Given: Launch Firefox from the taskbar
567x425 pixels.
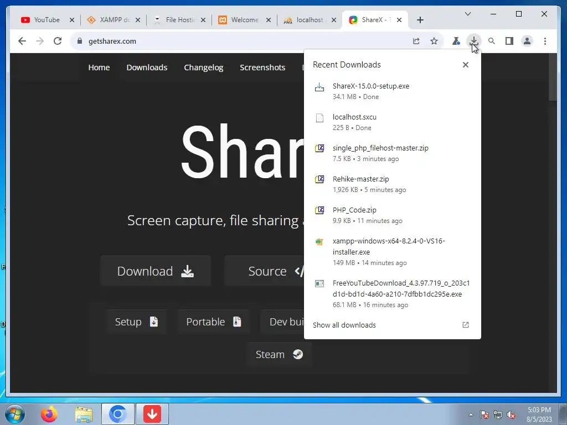Looking at the screenshot, I should [49, 414].
